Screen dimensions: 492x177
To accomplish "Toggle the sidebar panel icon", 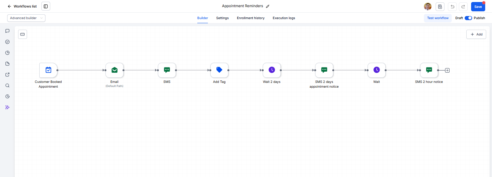I will 46,6.
